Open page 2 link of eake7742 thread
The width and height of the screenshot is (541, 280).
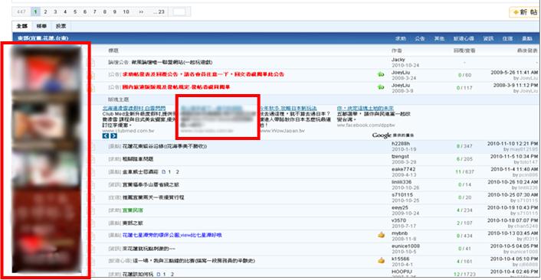[x=177, y=172]
